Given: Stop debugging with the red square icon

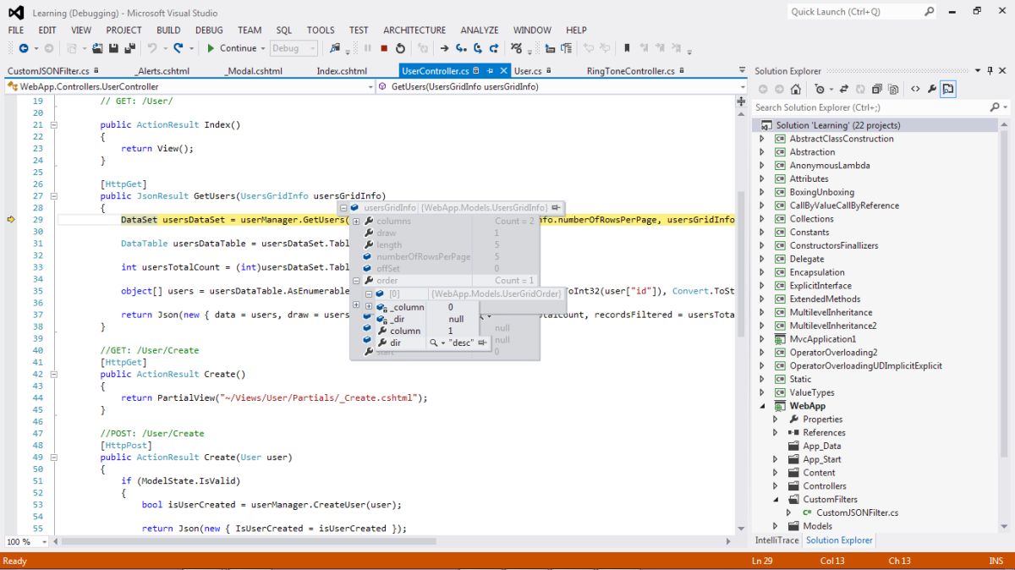Looking at the screenshot, I should click(384, 49).
